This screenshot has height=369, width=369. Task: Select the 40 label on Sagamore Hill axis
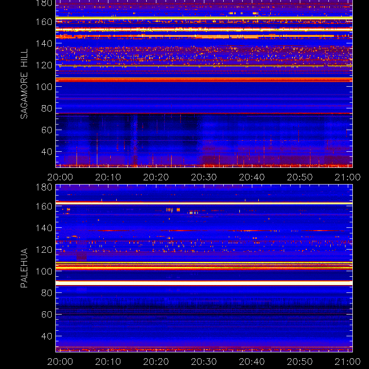[47, 152]
